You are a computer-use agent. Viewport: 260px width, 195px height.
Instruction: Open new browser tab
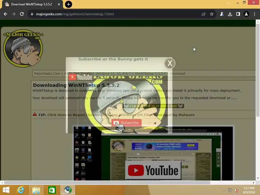(69, 4)
